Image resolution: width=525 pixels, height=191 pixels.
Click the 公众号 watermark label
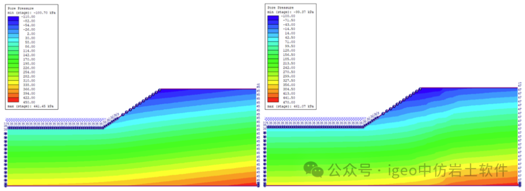tap(350, 170)
